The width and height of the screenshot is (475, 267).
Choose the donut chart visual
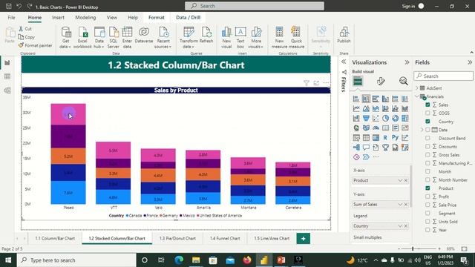(x=395, y=118)
